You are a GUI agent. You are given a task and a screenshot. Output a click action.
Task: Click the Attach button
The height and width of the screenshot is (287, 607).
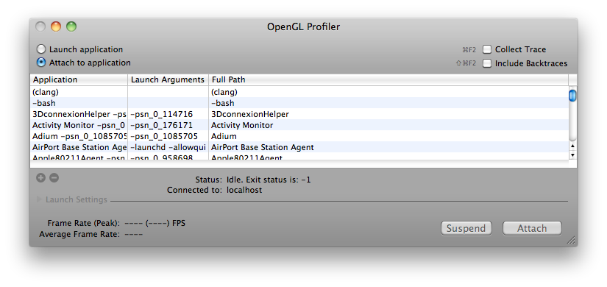pyautogui.click(x=532, y=228)
